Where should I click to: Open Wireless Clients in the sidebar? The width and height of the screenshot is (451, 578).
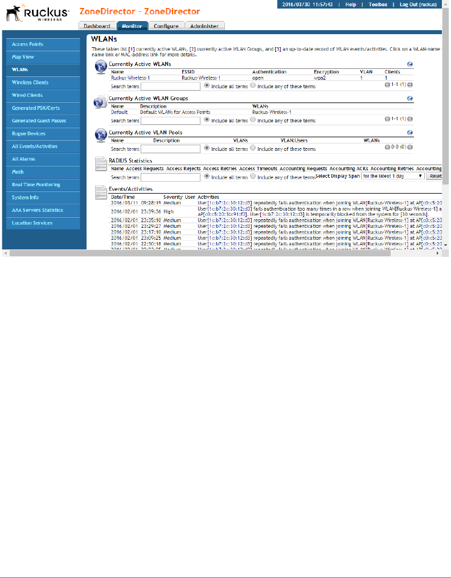[x=43, y=83]
